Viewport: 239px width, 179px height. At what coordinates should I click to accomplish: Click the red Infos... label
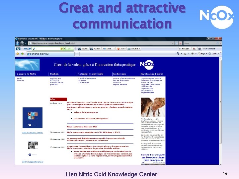pyautogui.click(x=58, y=99)
